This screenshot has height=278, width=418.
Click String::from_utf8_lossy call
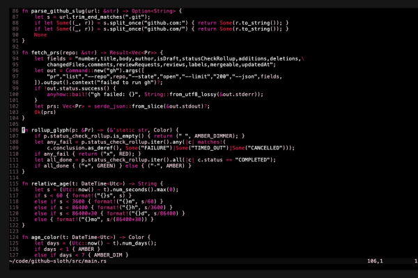pyautogui.click(x=182, y=95)
